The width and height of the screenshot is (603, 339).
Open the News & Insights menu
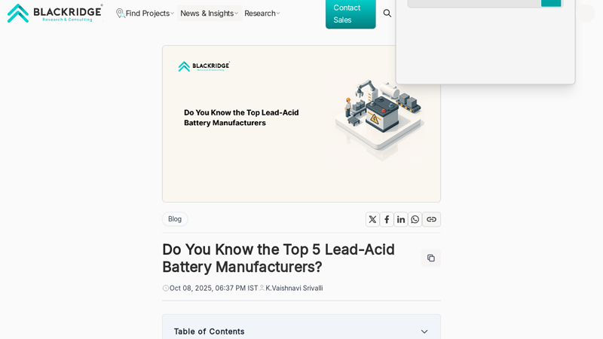(209, 13)
